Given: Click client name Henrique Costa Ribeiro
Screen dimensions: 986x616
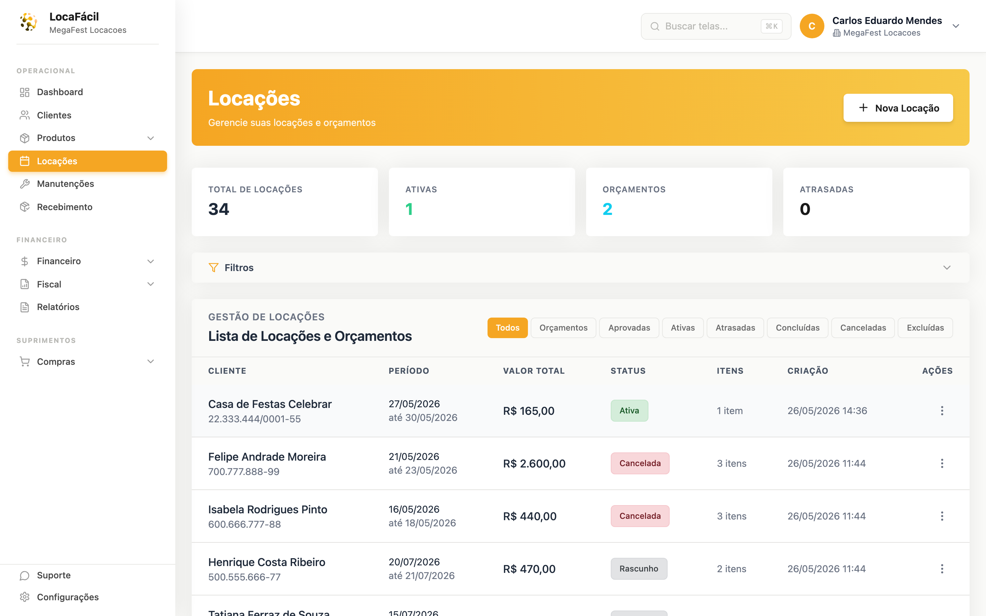Looking at the screenshot, I should 267,562.
